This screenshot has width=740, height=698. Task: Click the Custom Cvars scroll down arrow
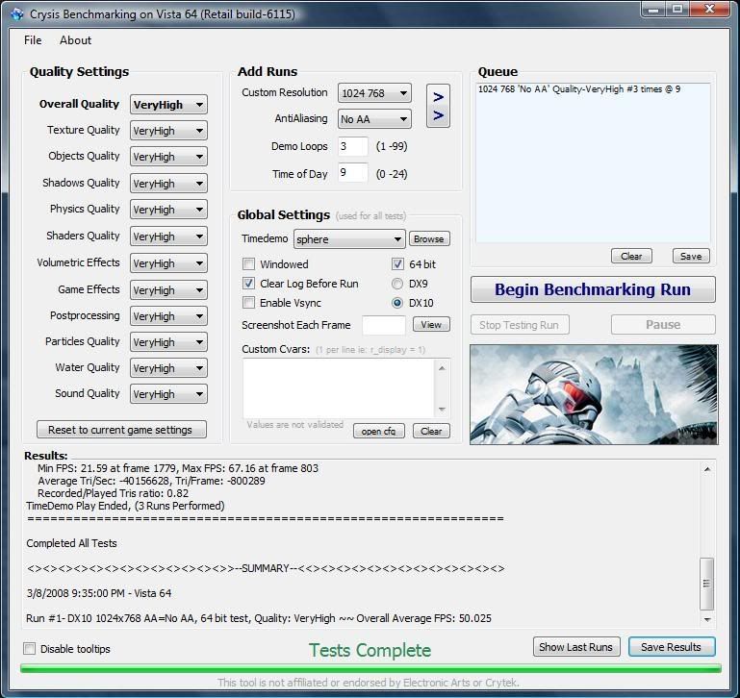[x=442, y=410]
